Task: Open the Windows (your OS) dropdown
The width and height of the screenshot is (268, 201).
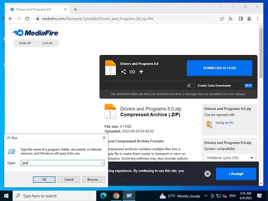Action: tap(230, 158)
